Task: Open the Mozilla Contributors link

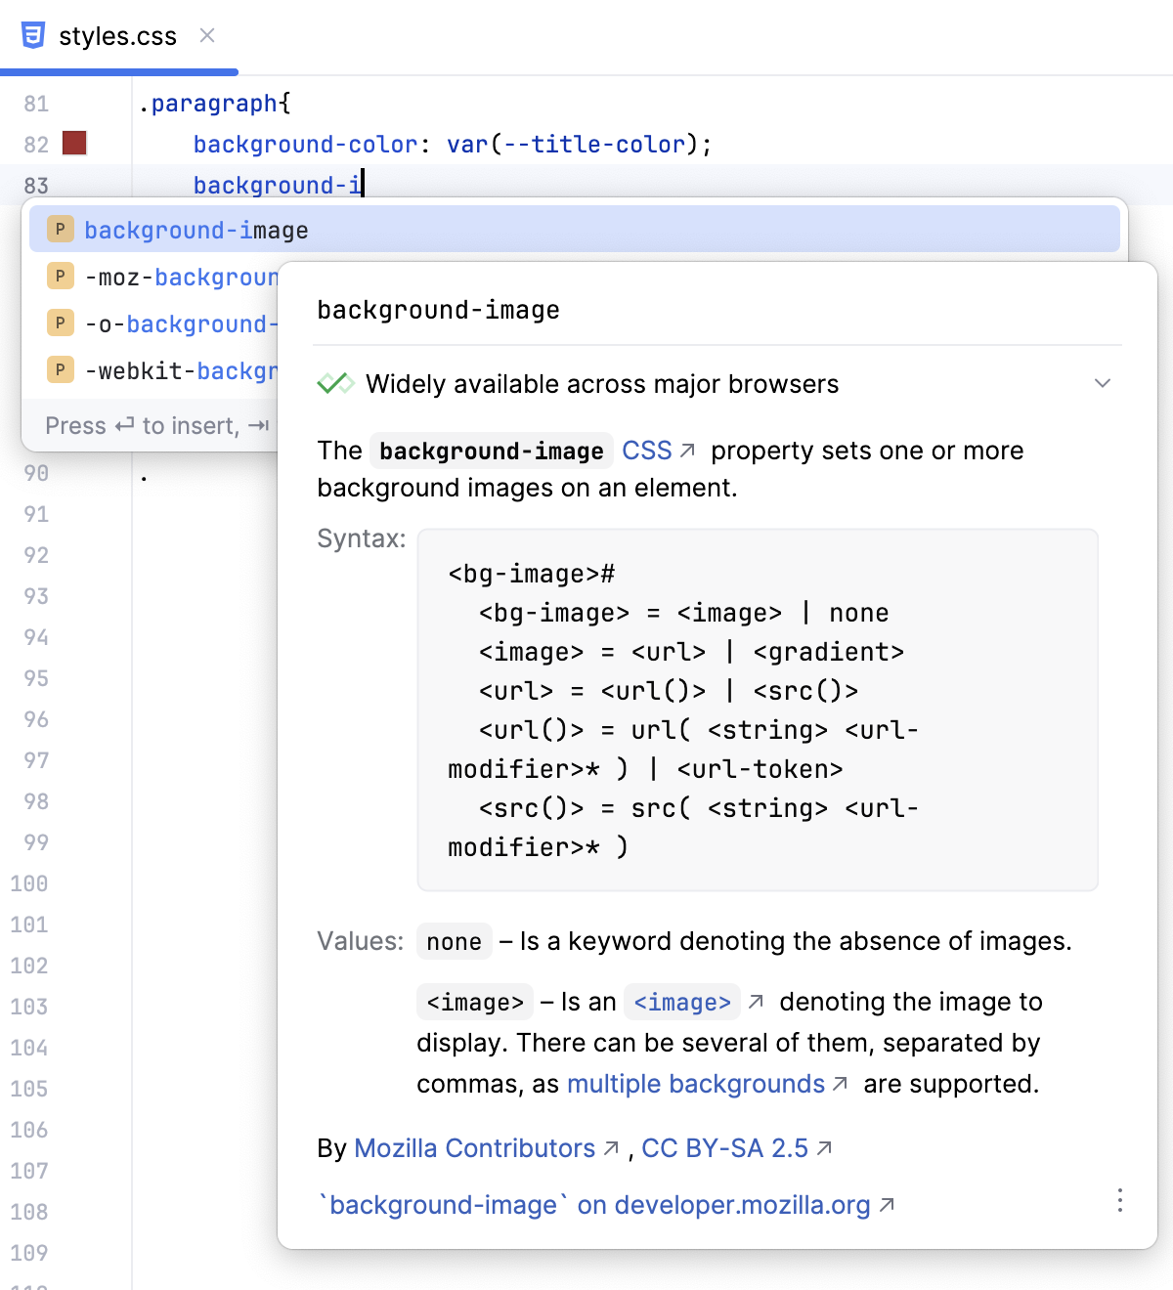Action: point(476,1147)
